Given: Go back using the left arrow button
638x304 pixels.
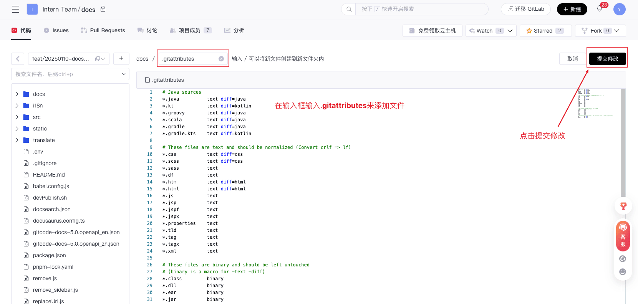Looking at the screenshot, I should click(18, 59).
